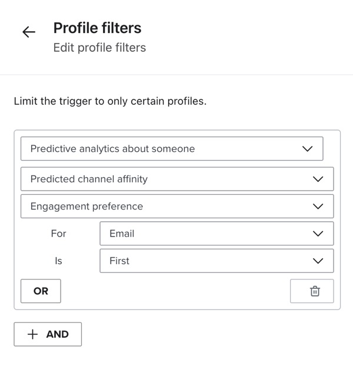
Task: Click the "Edit profile filters" subtitle
Action: tap(99, 48)
